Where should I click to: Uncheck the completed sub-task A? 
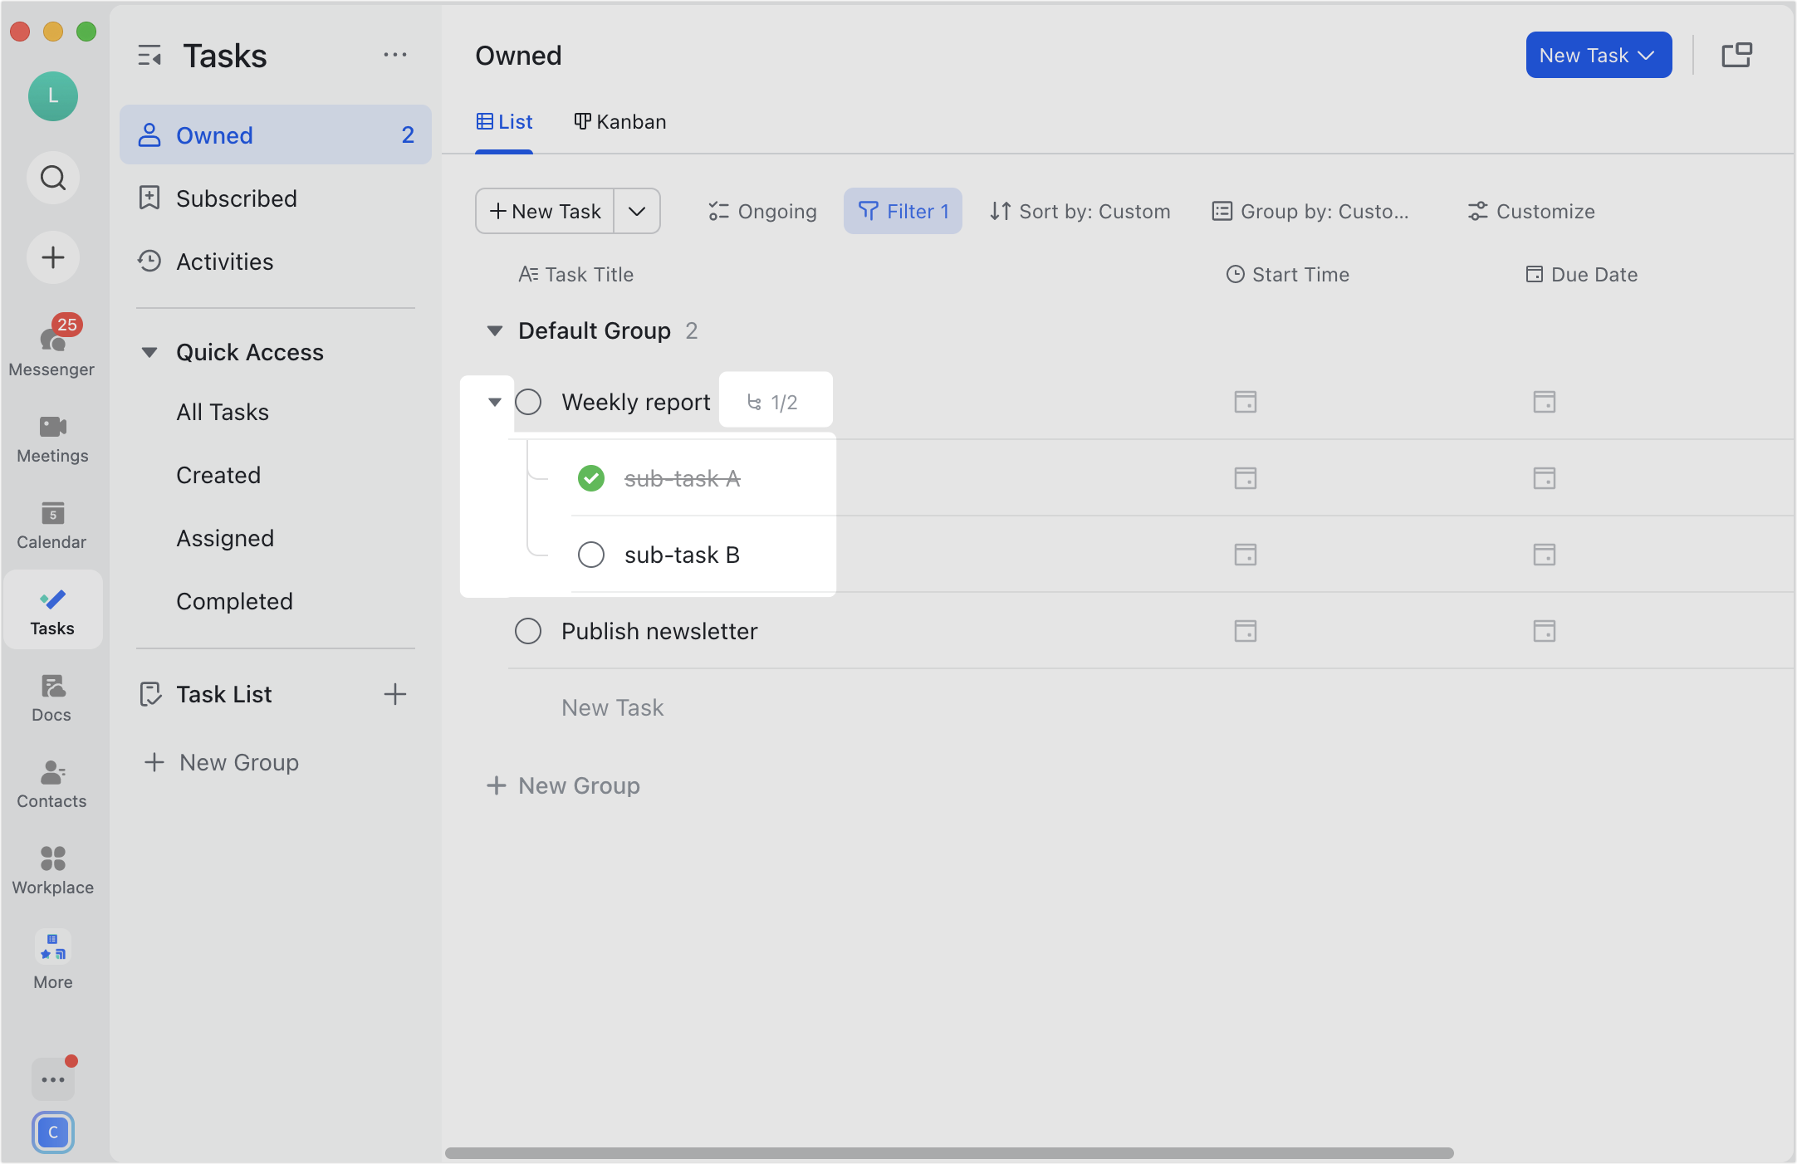(591, 477)
